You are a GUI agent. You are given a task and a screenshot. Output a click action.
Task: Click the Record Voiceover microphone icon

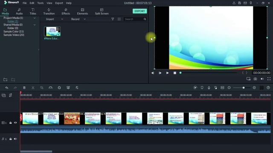[209, 88]
